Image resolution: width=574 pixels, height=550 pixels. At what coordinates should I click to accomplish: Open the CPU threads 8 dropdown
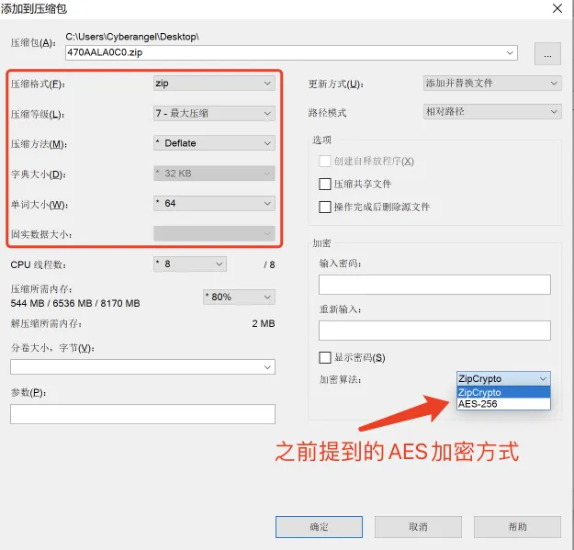pos(190,264)
